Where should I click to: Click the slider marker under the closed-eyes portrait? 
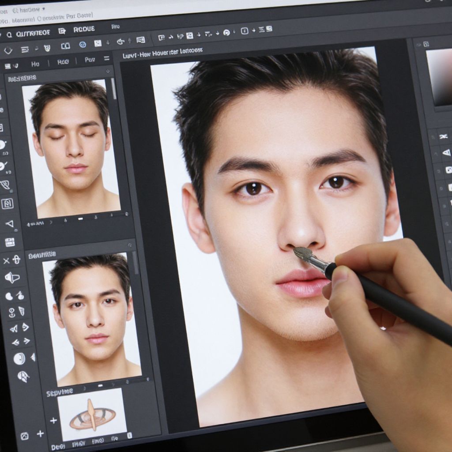point(80,218)
